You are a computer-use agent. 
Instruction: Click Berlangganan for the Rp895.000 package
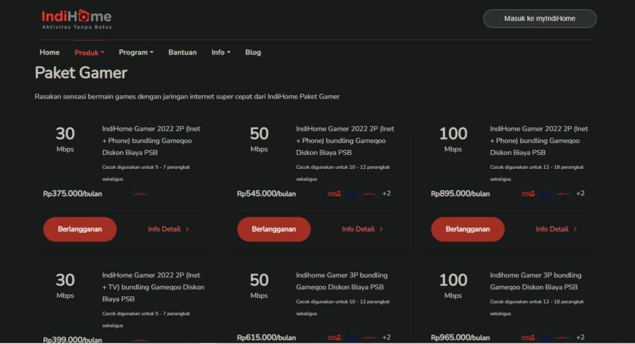468,229
